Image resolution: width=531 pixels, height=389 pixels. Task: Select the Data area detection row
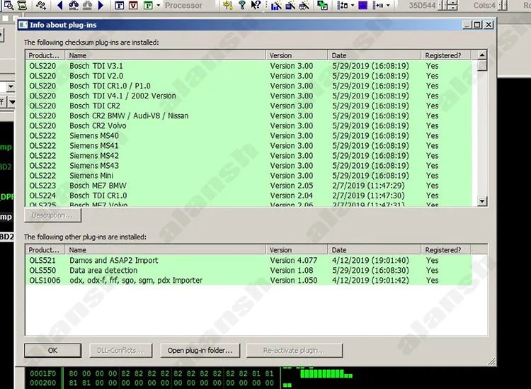tap(249, 271)
